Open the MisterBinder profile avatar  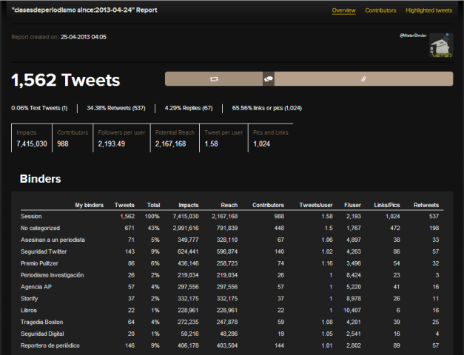click(440, 45)
